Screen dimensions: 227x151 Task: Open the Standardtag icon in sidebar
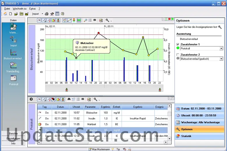pyautogui.click(x=13, y=65)
